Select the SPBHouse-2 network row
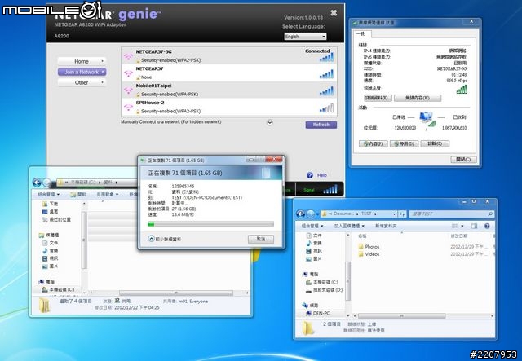 [229, 107]
